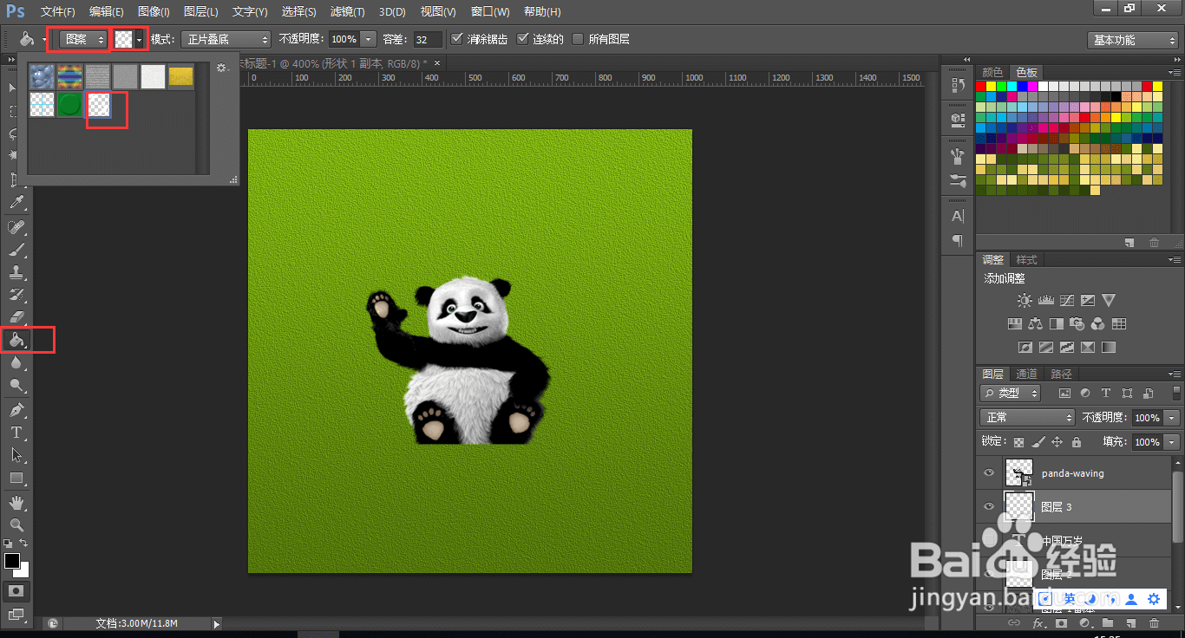
Task: Select the Move tool
Action: tap(12, 88)
